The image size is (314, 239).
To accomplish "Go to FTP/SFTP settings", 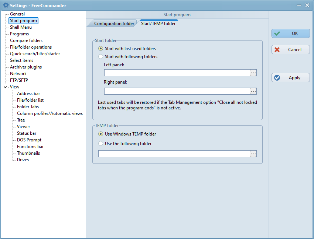I will point(19,80).
